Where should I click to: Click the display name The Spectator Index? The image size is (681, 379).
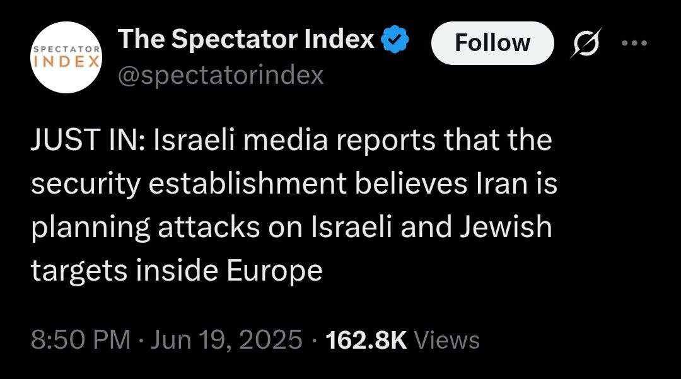(x=247, y=40)
